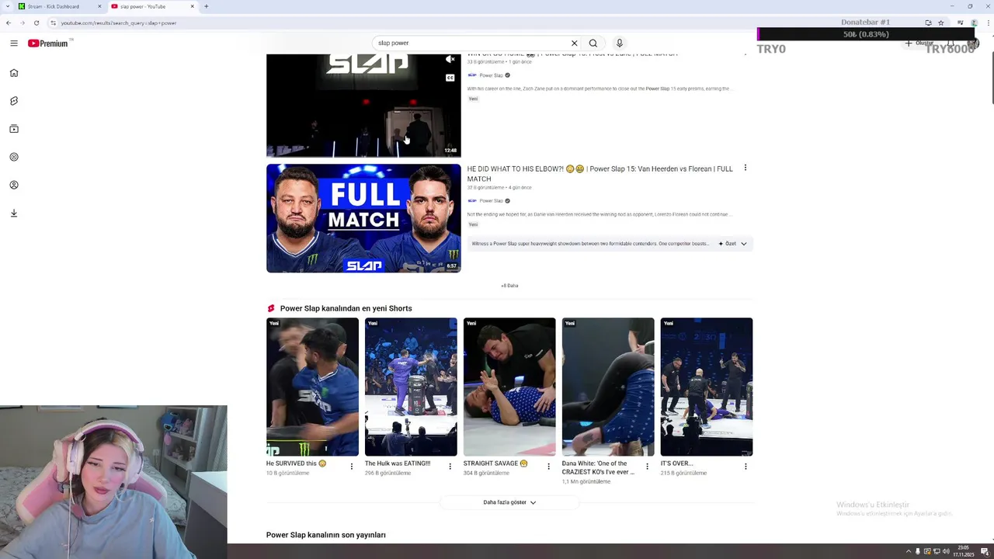Open Home from the YouTube sidebar

tap(14, 73)
